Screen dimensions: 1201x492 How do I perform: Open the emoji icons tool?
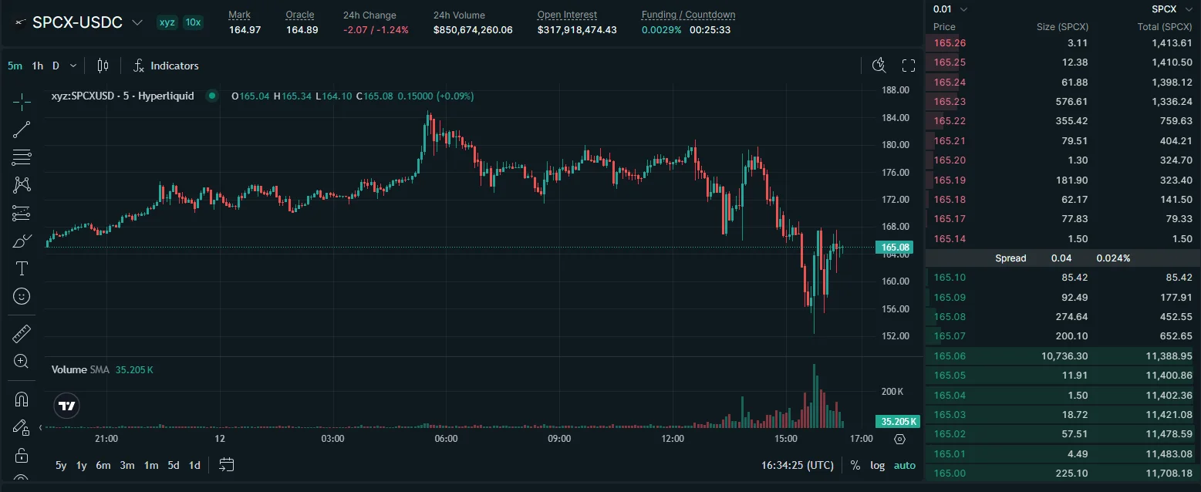coord(22,296)
